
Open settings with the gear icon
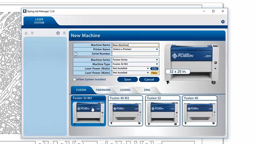(223, 22)
